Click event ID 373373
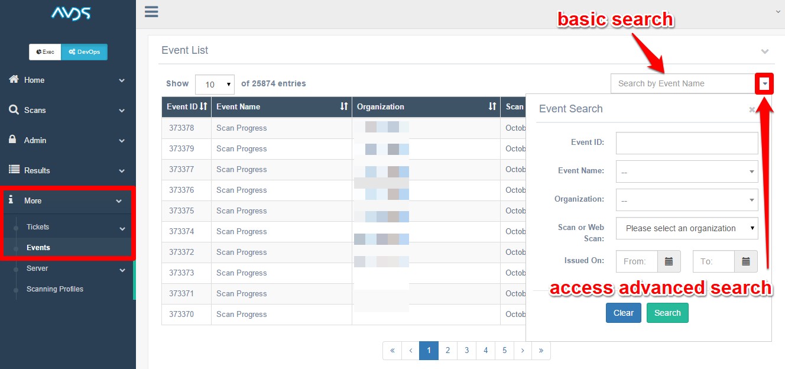The height and width of the screenshot is (369, 785). pyautogui.click(x=181, y=273)
